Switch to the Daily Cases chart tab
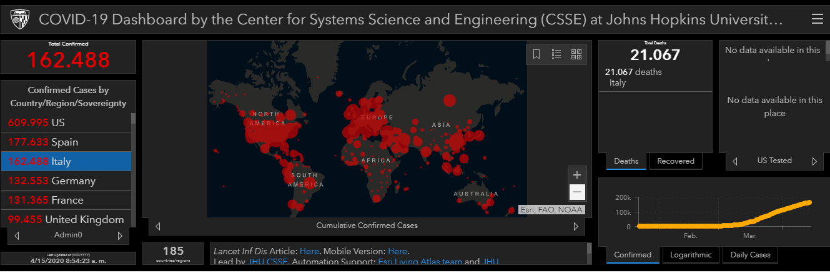The image size is (830, 273). (751, 255)
